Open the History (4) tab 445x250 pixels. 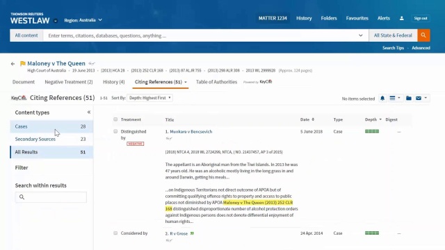pyautogui.click(x=114, y=82)
